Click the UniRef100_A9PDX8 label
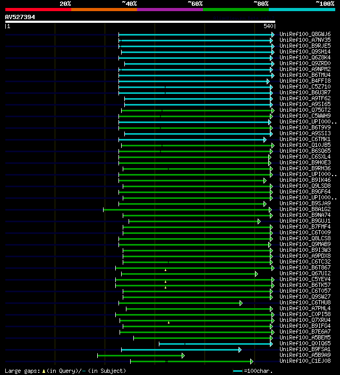The image size is (340, 375). [305, 256]
